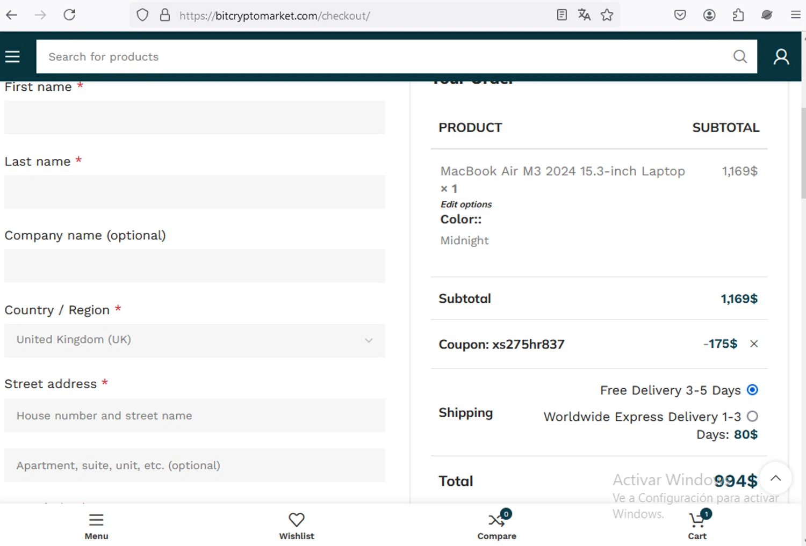Click the browser address bar URL

[275, 16]
